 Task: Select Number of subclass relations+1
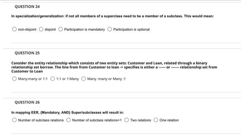tap(69, 120)
